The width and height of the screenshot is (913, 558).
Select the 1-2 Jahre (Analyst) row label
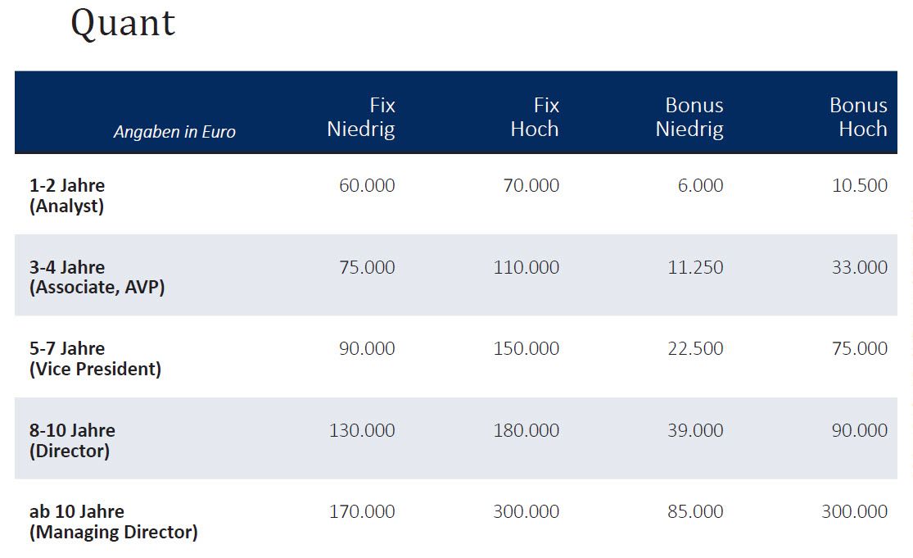[67, 196]
